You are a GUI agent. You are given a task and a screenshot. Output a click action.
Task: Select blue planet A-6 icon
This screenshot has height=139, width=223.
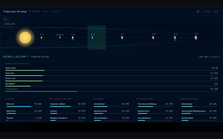tap(175, 38)
